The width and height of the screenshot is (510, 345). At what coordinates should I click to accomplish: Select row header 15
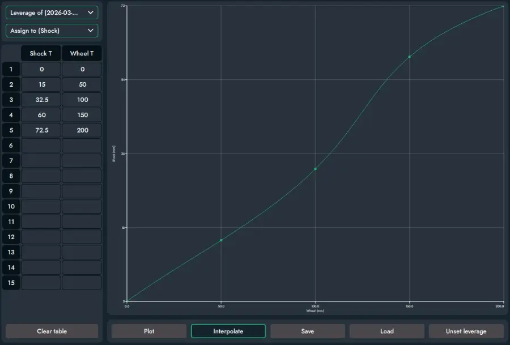tap(11, 283)
